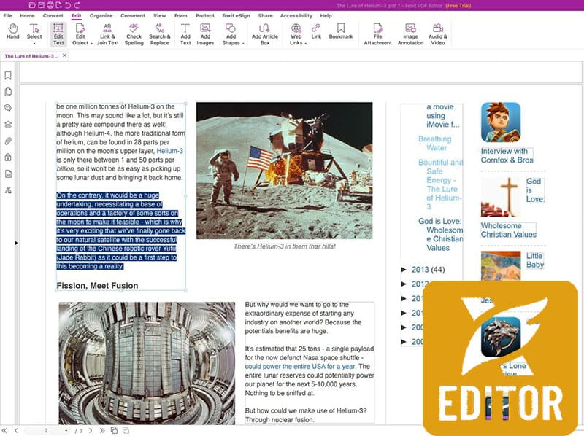Expand the left navigation pane arrow
Screen dimensions: 584x436
(x=16, y=243)
